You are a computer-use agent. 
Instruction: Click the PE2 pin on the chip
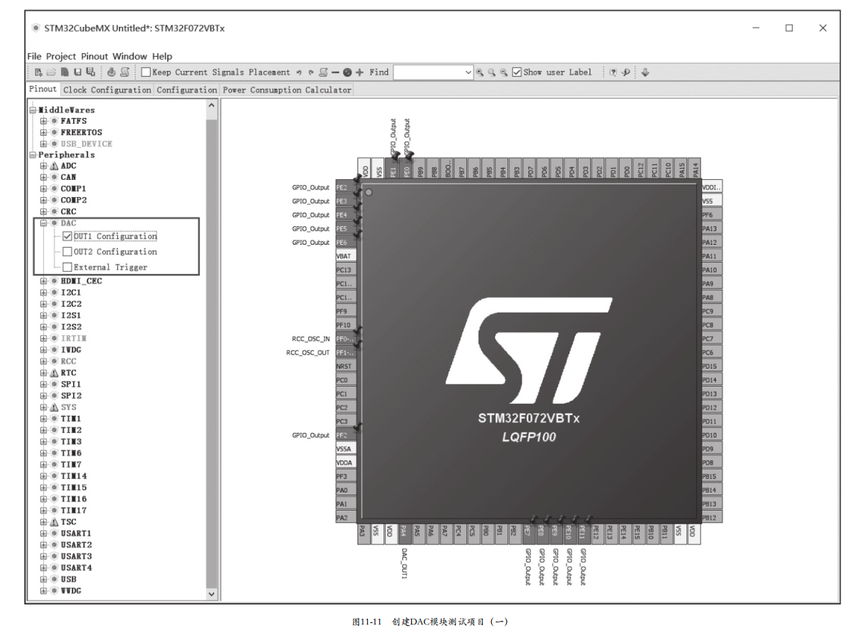pos(346,187)
